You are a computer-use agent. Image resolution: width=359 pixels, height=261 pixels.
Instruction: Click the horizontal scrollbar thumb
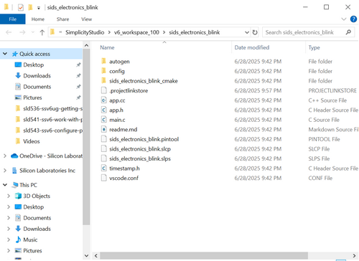[204, 255]
